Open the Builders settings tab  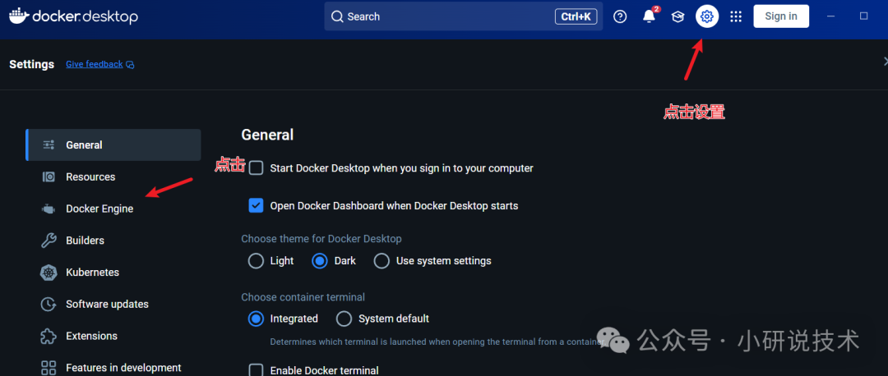click(x=113, y=241)
